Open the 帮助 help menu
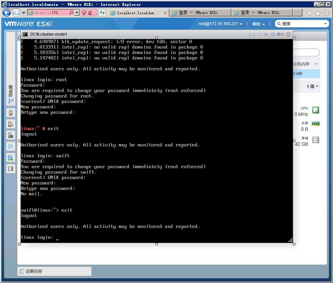This screenshot has width=333, height=283. 259,24
